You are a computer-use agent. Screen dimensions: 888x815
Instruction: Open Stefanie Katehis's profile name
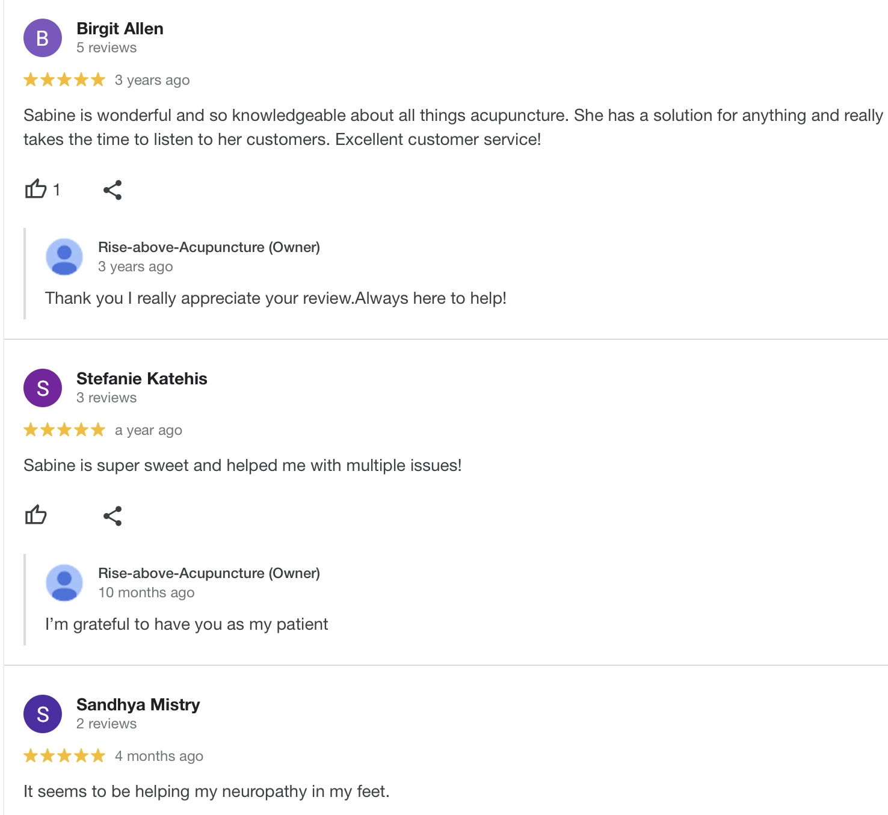pyautogui.click(x=141, y=379)
